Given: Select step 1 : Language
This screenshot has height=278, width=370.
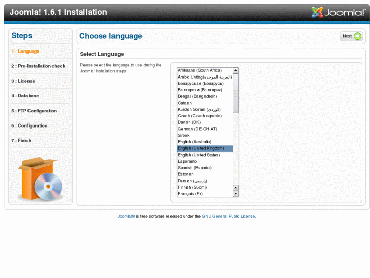Looking at the screenshot, I should pos(25,52).
